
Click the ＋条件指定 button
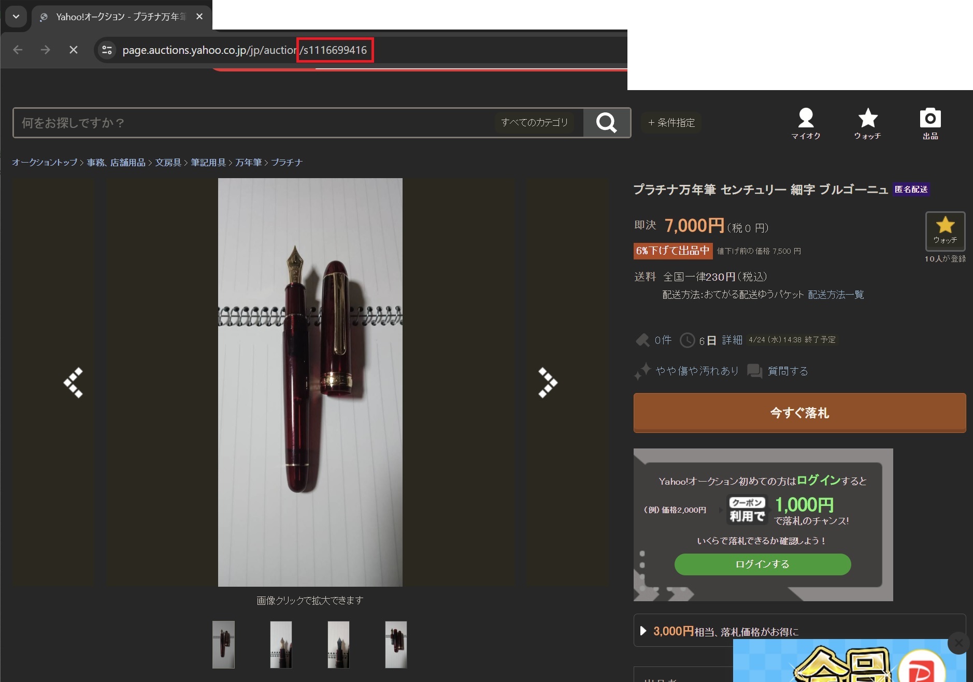pyautogui.click(x=671, y=123)
